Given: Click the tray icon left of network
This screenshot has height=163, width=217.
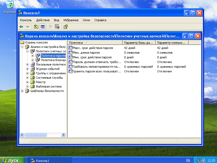Looking at the screenshot, I should pyautogui.click(x=198, y=161).
